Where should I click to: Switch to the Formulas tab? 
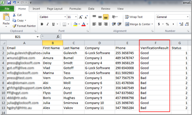point(75,9)
